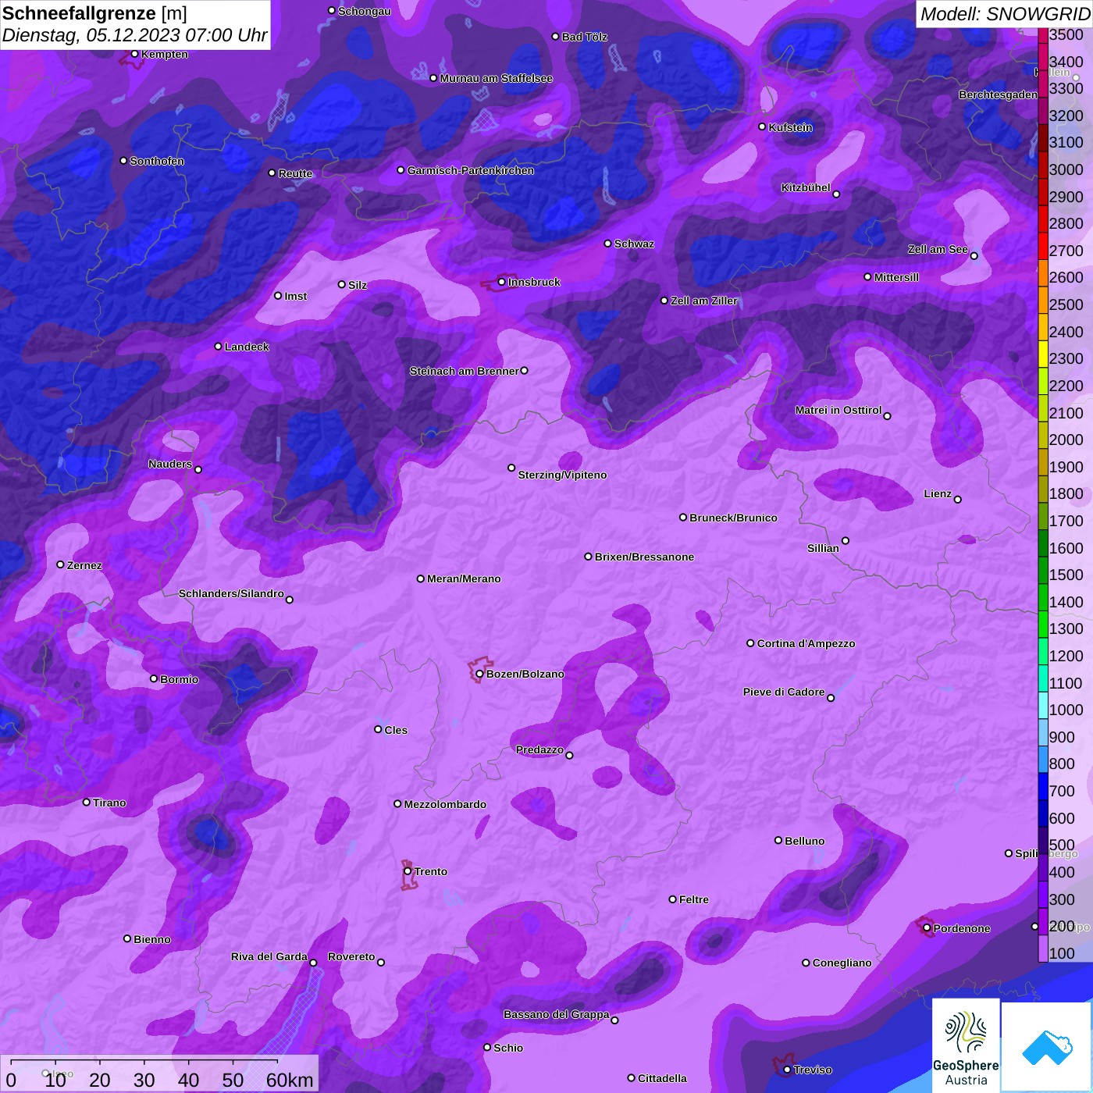Click the Brixen/Bressanone label

pyautogui.click(x=644, y=557)
